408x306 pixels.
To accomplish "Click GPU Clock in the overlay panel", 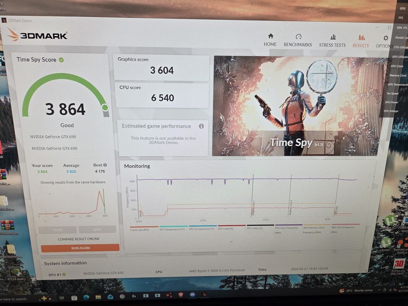I will pyautogui.click(x=397, y=66).
